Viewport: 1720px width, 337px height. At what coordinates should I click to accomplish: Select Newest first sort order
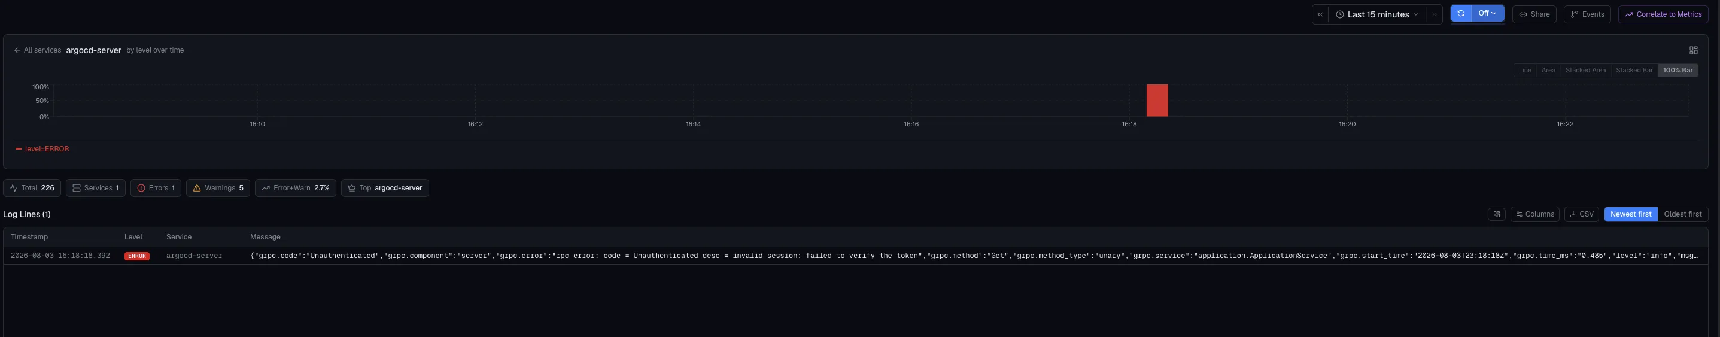click(x=1630, y=214)
